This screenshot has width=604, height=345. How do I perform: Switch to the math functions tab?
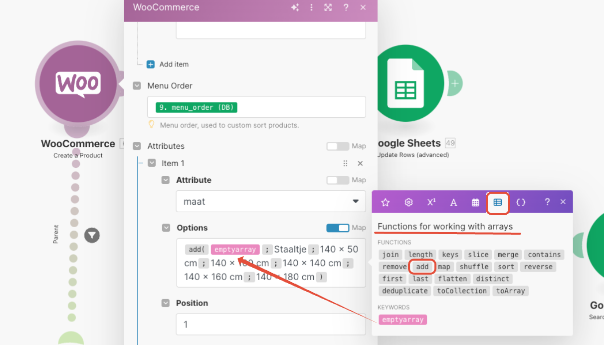(431, 202)
